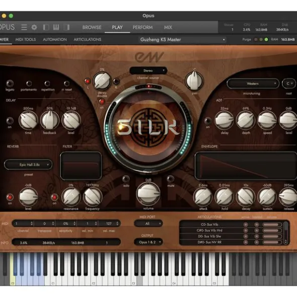Toggle the stereo double on switch
Viewport: 297px width, 297px height.
coord(102,102)
